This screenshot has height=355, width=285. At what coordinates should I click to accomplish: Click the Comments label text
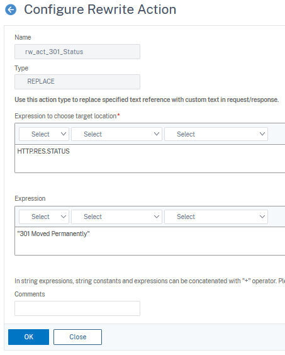pos(30,294)
